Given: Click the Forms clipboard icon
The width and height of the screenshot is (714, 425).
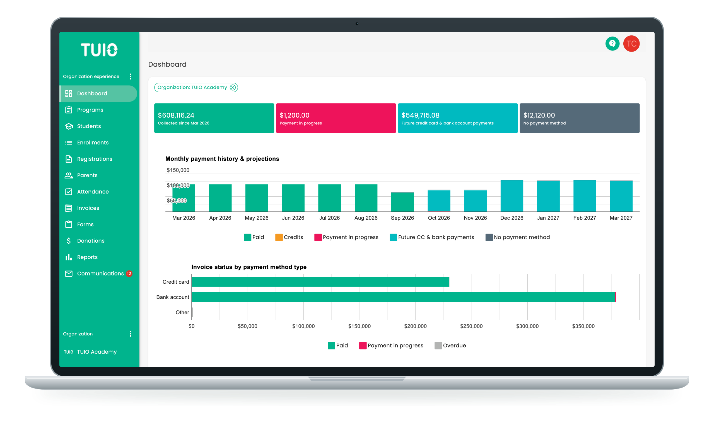Looking at the screenshot, I should (68, 224).
